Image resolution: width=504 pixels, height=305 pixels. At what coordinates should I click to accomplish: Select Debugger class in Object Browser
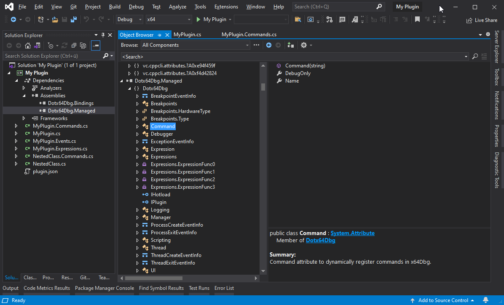click(x=162, y=134)
